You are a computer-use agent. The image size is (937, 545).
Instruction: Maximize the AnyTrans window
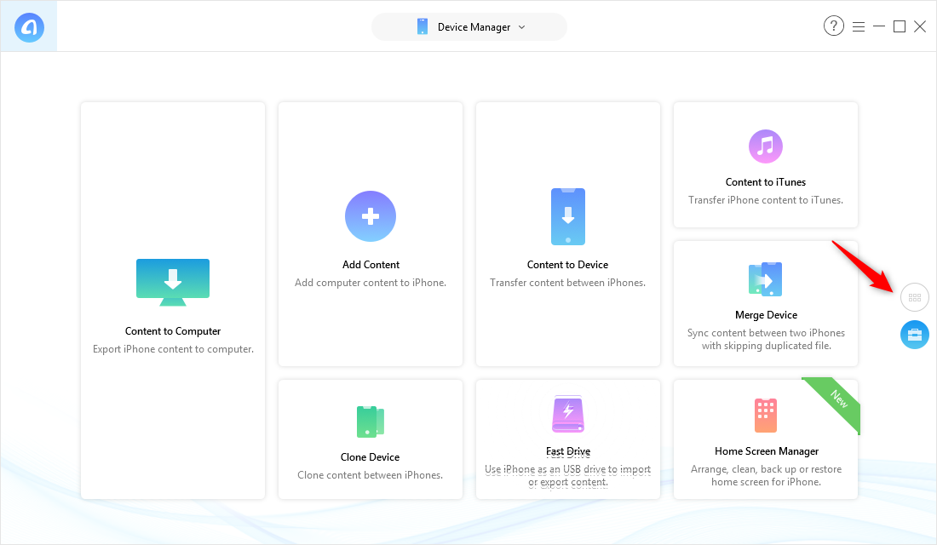899,26
